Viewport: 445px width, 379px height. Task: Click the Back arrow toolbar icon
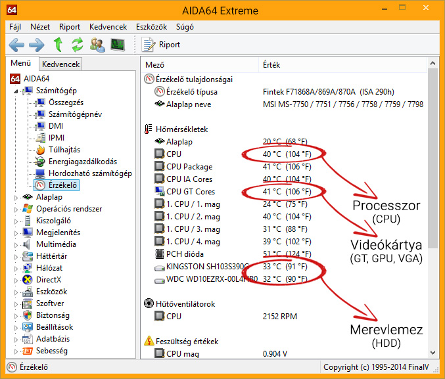16,45
